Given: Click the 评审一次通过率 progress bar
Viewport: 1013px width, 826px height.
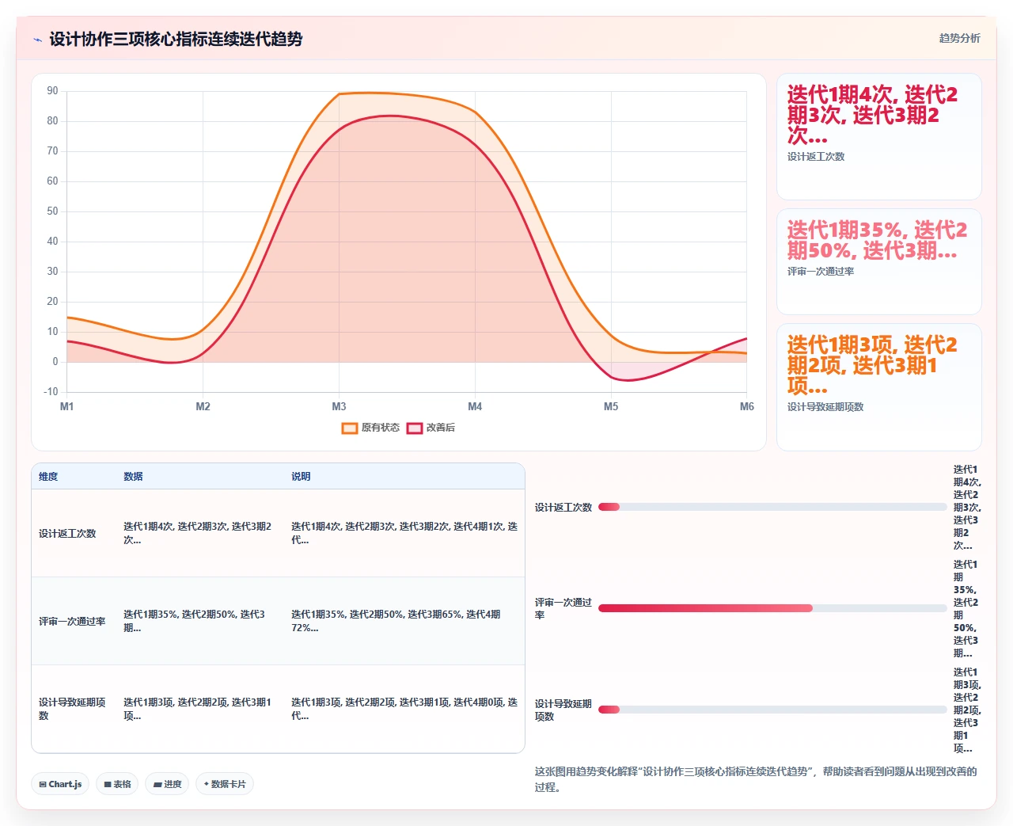Looking at the screenshot, I should tap(772, 608).
